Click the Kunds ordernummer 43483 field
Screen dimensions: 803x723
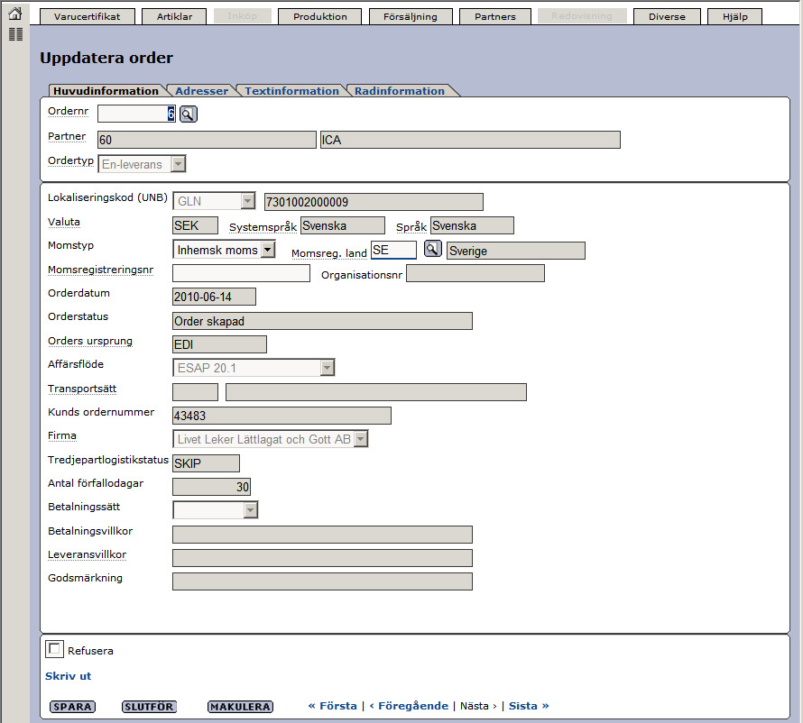[x=282, y=416]
